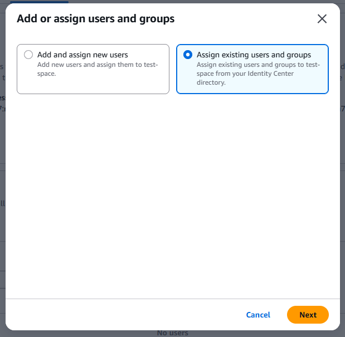This screenshot has height=337, width=345.
Task: Click the empty area of the dialog body
Action: pos(172,195)
